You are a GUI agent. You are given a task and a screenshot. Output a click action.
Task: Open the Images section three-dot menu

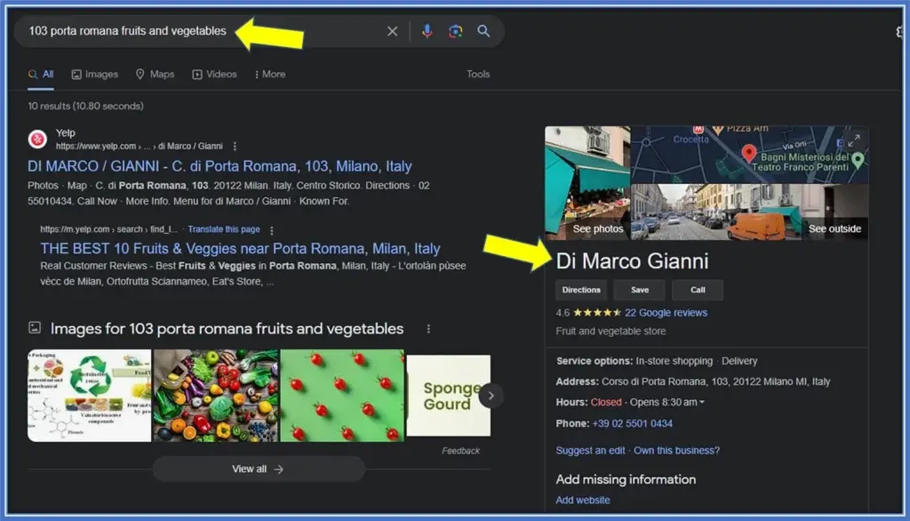428,329
